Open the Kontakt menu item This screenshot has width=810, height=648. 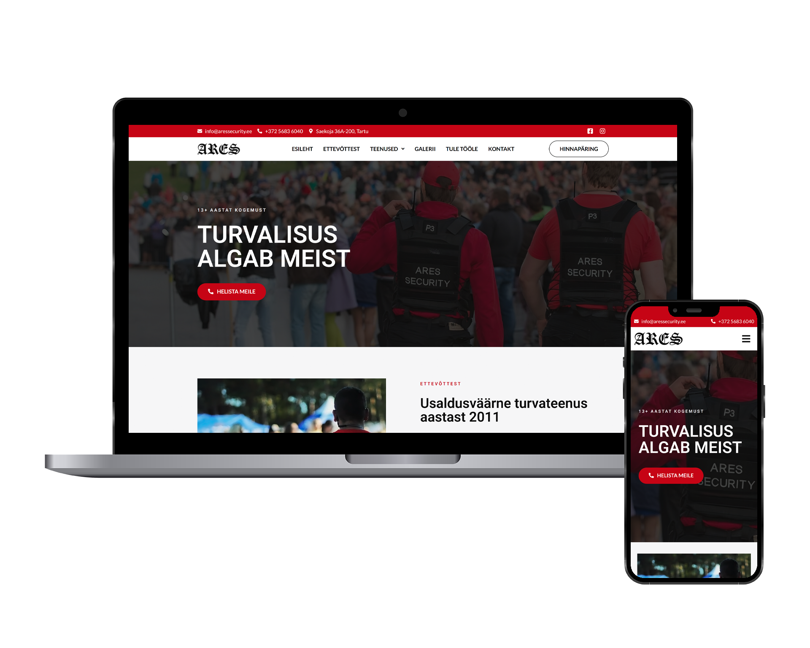(x=501, y=149)
